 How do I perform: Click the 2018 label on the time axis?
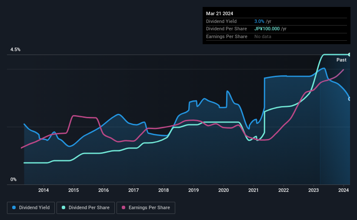click(x=163, y=190)
